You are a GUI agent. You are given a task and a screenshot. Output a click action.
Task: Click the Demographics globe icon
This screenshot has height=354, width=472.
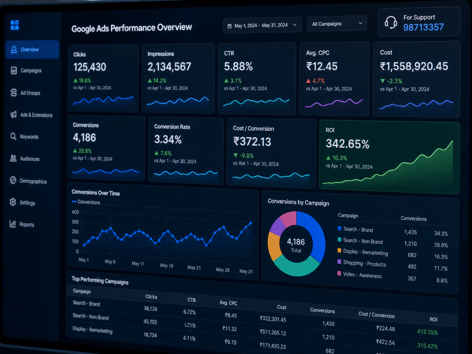point(13,180)
